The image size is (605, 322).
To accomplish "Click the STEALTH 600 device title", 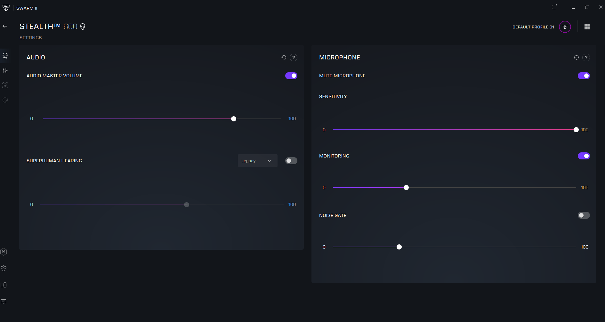I will pos(48,27).
